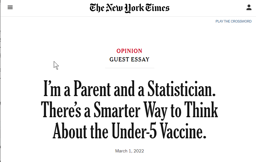This screenshot has width=256, height=162.
Task: Click the headline line "I'm a Parent and a Statistician."
Action: 130,89
